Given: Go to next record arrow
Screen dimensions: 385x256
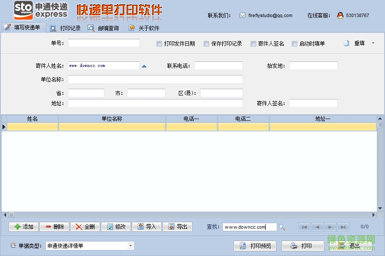Looking at the screenshot, I should point(330,227).
